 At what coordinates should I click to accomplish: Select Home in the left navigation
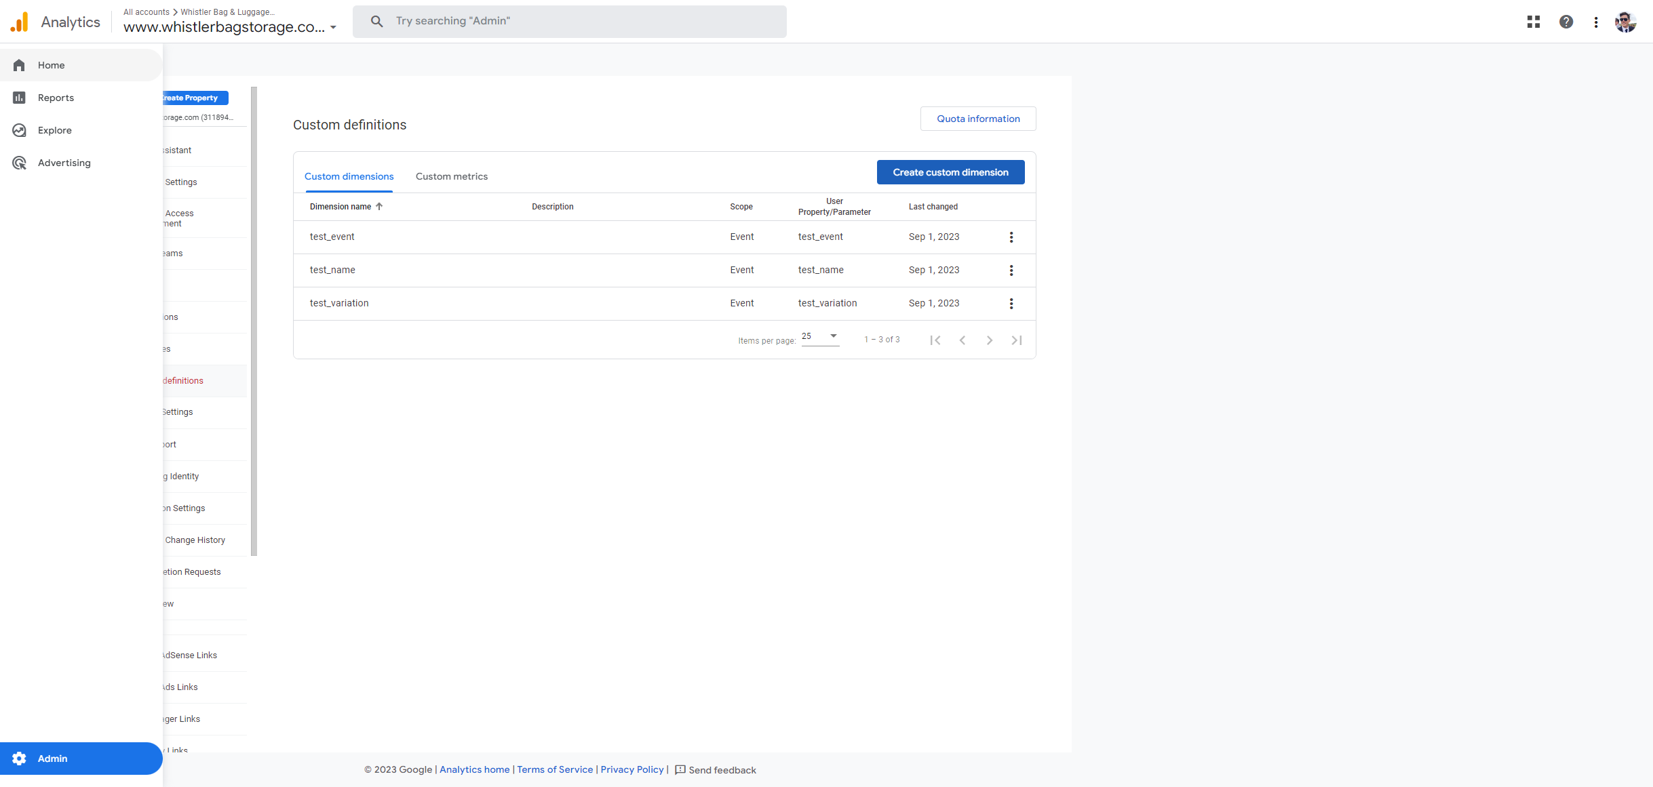point(81,65)
